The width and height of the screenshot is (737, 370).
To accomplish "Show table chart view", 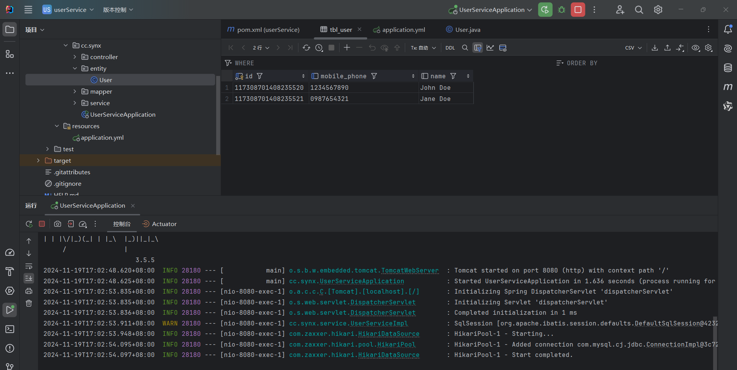I will [x=490, y=48].
